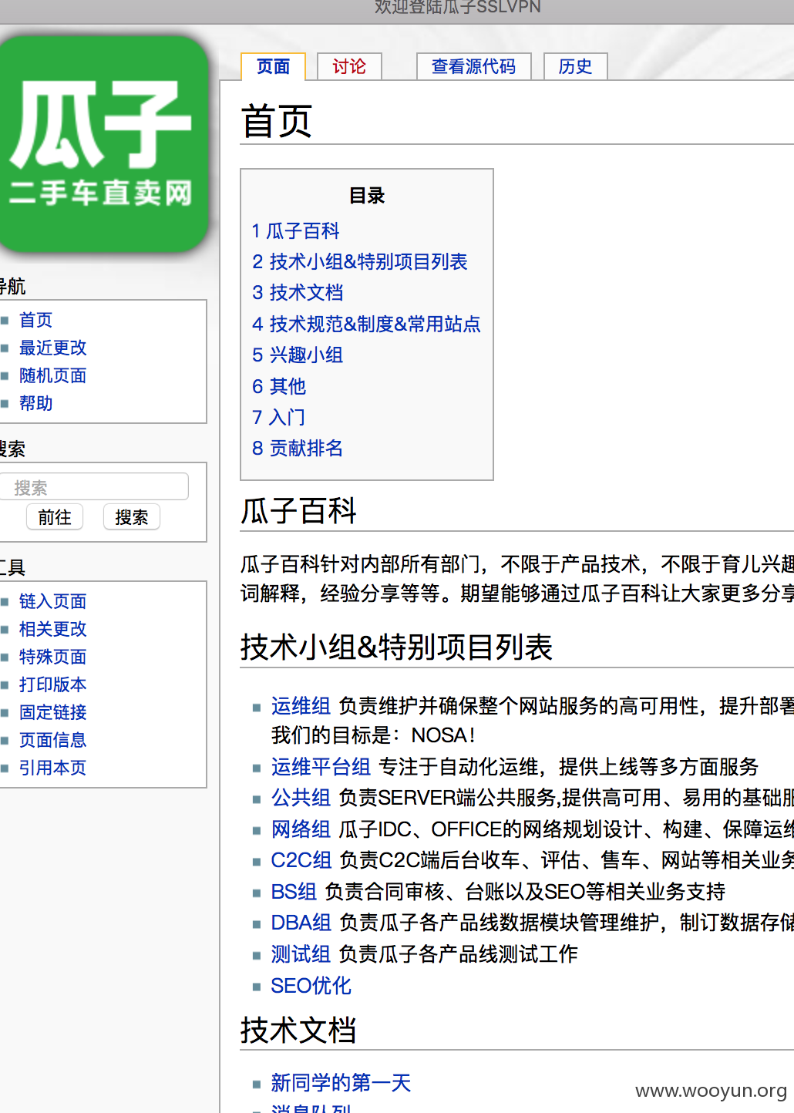The width and height of the screenshot is (794, 1113).
Task: Click the 搜索 button
Action: [x=132, y=516]
